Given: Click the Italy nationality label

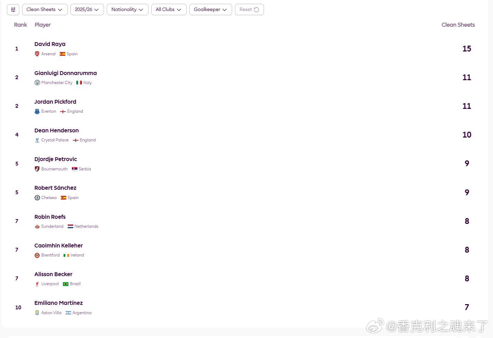Looking at the screenshot, I should pos(87,83).
